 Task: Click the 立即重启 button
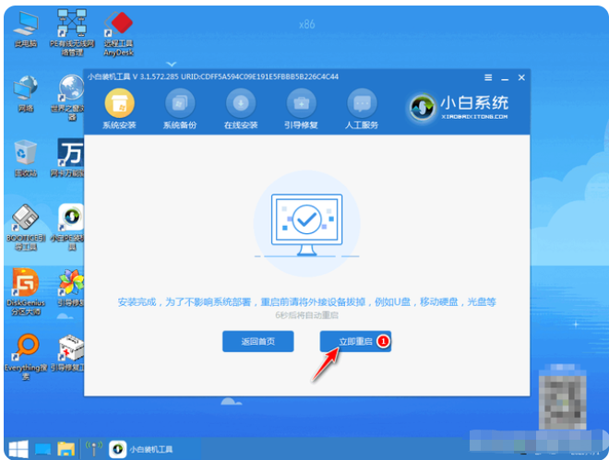tap(355, 341)
